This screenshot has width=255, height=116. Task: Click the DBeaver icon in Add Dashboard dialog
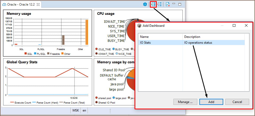[139, 26]
